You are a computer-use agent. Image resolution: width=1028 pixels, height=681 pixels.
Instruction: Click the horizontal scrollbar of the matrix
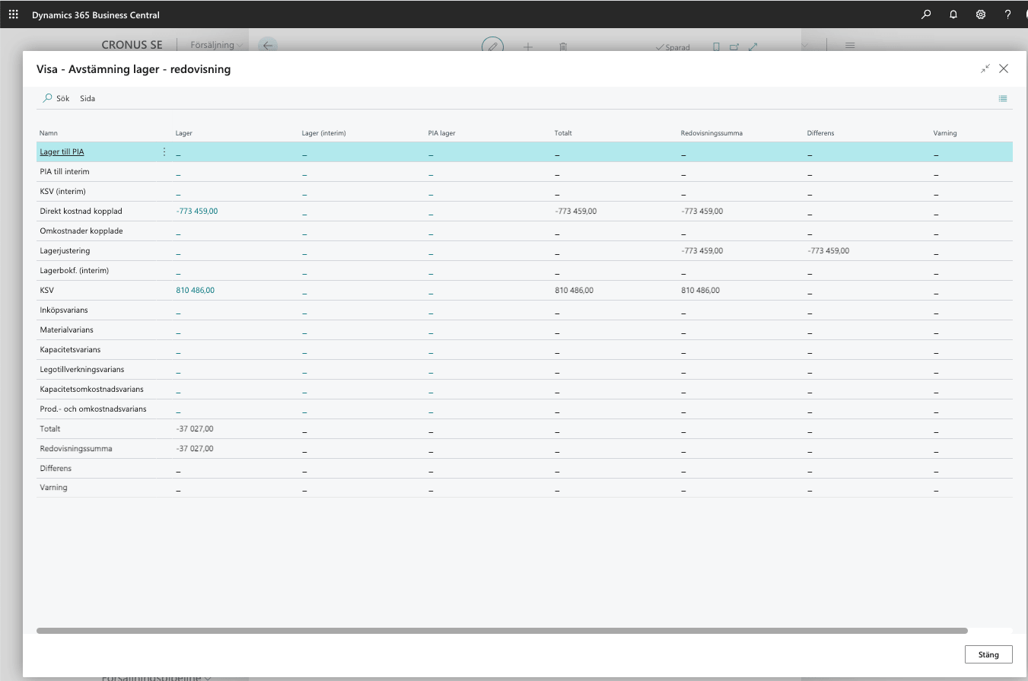(502, 631)
